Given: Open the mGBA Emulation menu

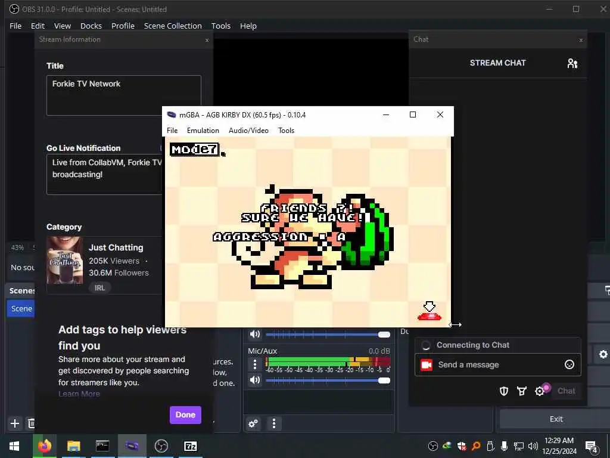Looking at the screenshot, I should [203, 131].
